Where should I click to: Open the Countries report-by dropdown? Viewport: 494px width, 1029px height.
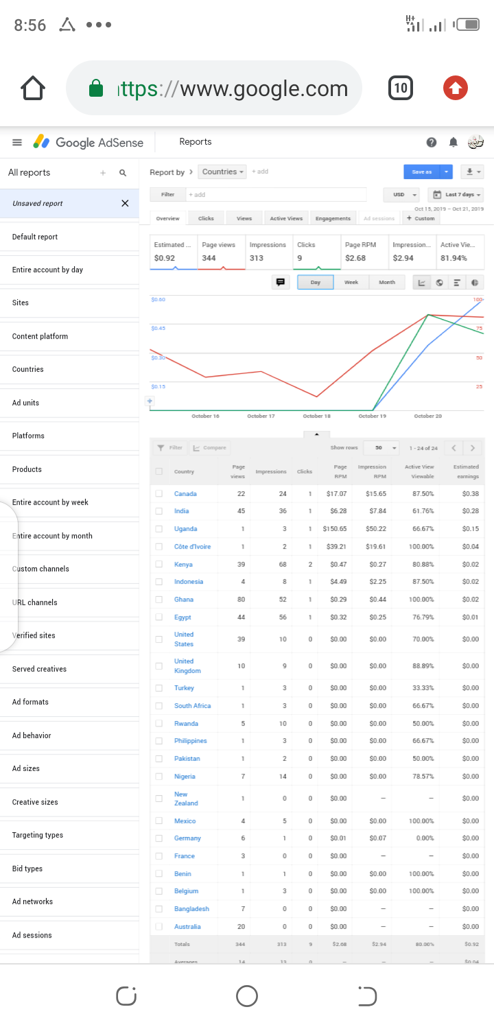click(x=222, y=172)
